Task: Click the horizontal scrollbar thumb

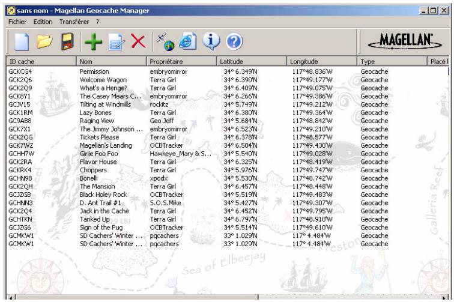Action: pos(137,297)
